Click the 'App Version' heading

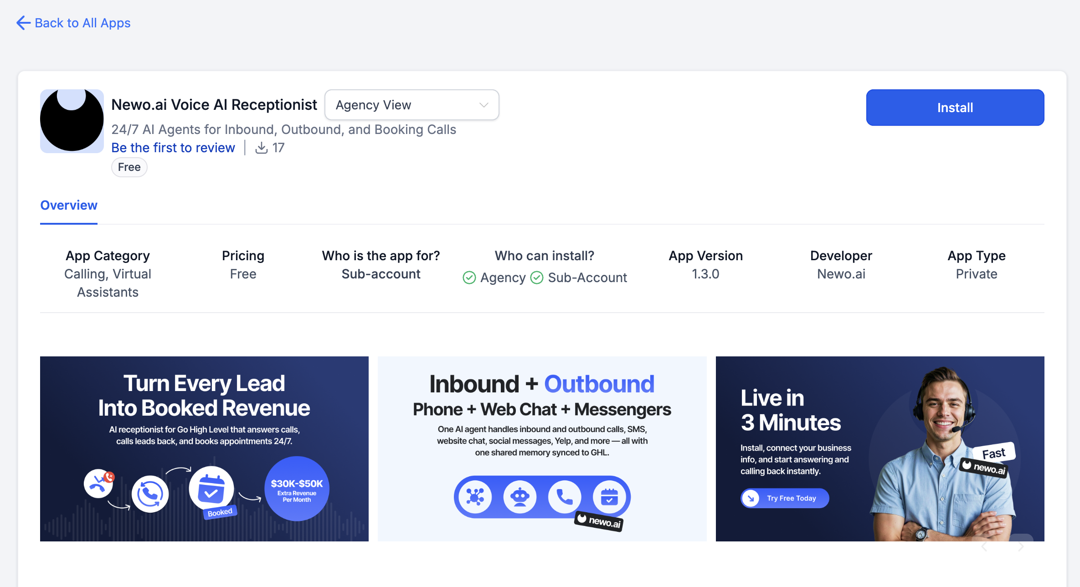(x=706, y=256)
